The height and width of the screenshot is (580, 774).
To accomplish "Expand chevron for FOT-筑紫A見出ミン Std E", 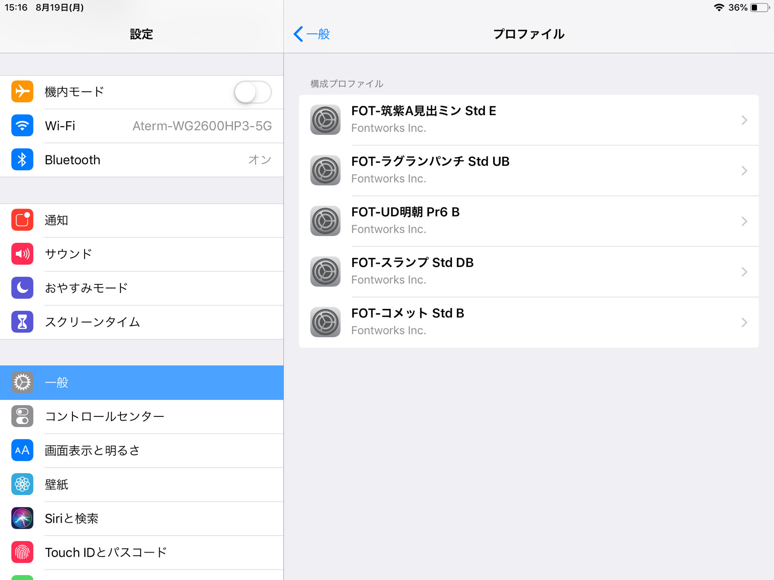I will pyautogui.click(x=744, y=120).
